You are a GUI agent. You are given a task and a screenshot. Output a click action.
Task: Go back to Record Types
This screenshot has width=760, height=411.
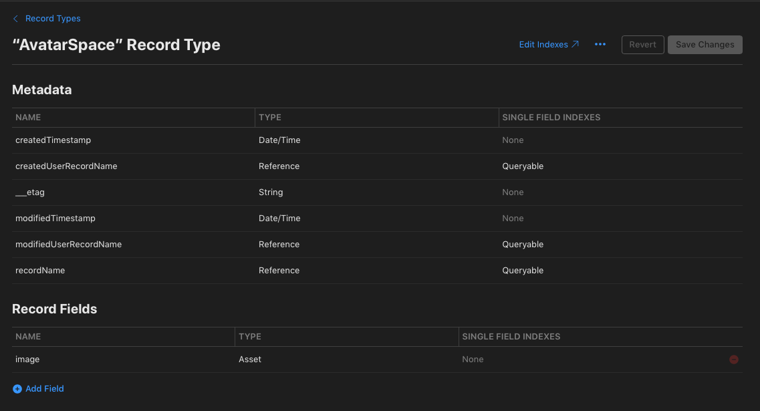click(x=53, y=19)
